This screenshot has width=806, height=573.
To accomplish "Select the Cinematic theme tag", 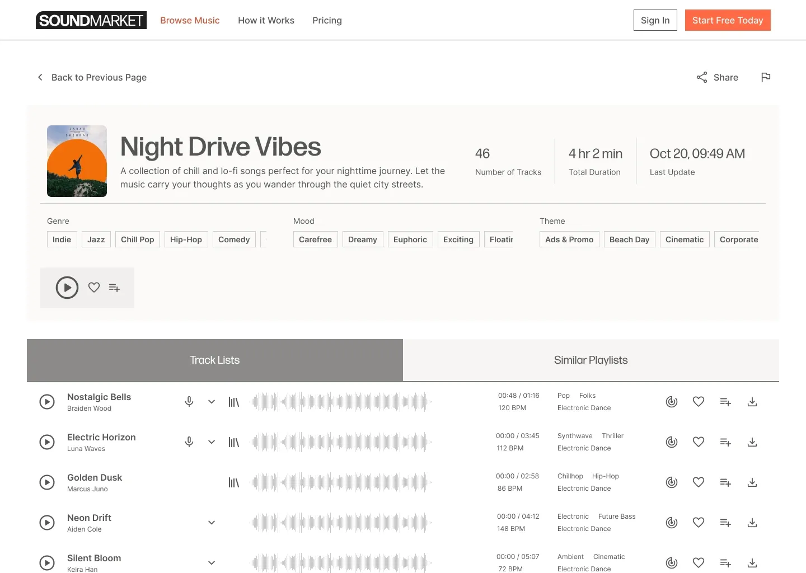I will coord(685,239).
